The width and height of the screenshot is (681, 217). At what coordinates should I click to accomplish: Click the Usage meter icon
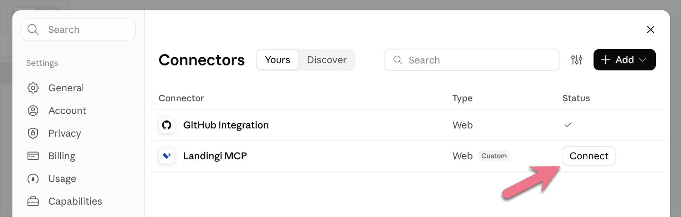click(33, 178)
